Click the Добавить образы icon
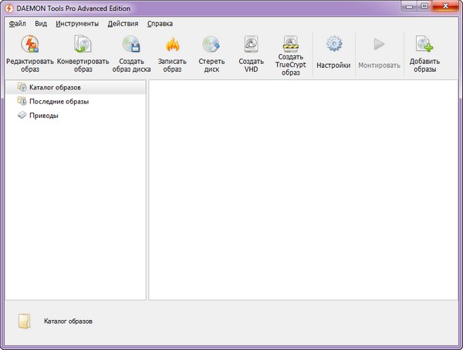Viewport: 463px width, 350px height. click(424, 45)
